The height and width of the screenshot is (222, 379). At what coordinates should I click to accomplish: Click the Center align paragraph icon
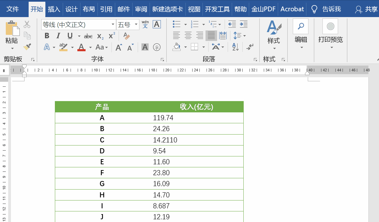[188, 36]
